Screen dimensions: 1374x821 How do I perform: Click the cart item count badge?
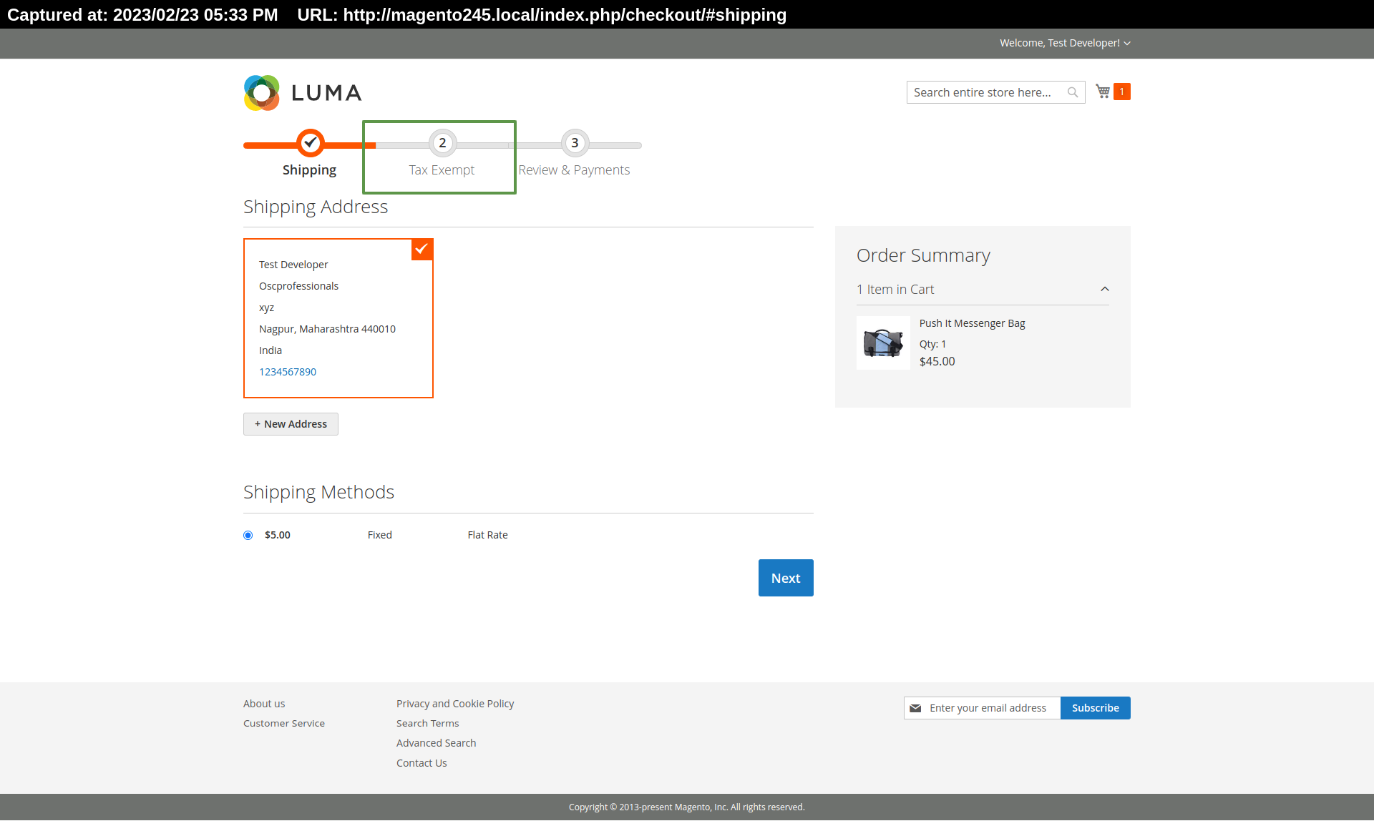pos(1121,92)
